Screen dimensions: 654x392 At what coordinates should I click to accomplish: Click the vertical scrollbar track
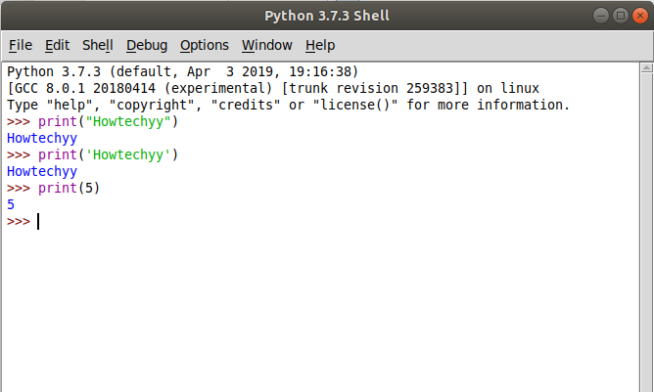(x=645, y=225)
